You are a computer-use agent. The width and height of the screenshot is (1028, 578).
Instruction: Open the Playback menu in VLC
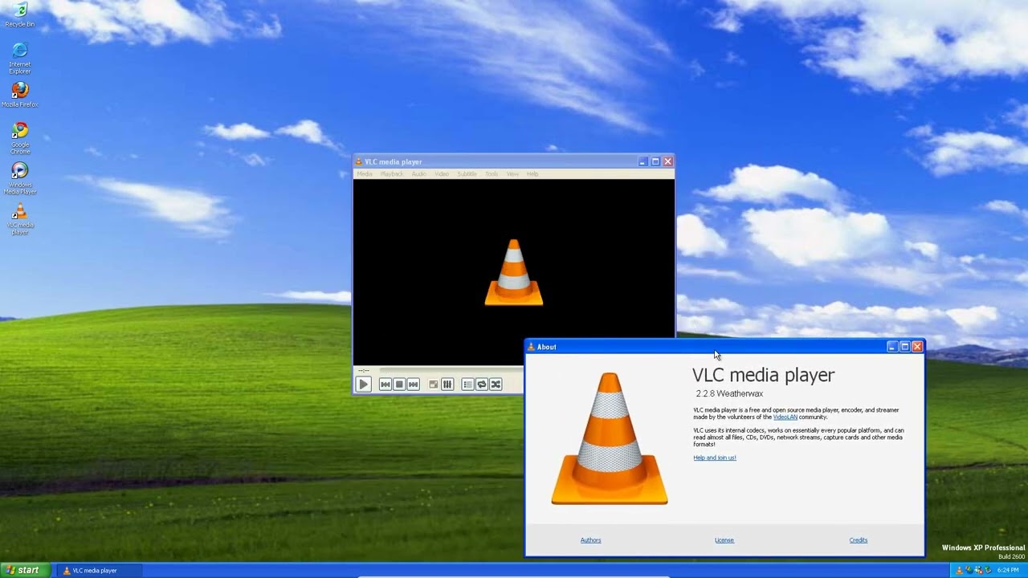coord(392,174)
